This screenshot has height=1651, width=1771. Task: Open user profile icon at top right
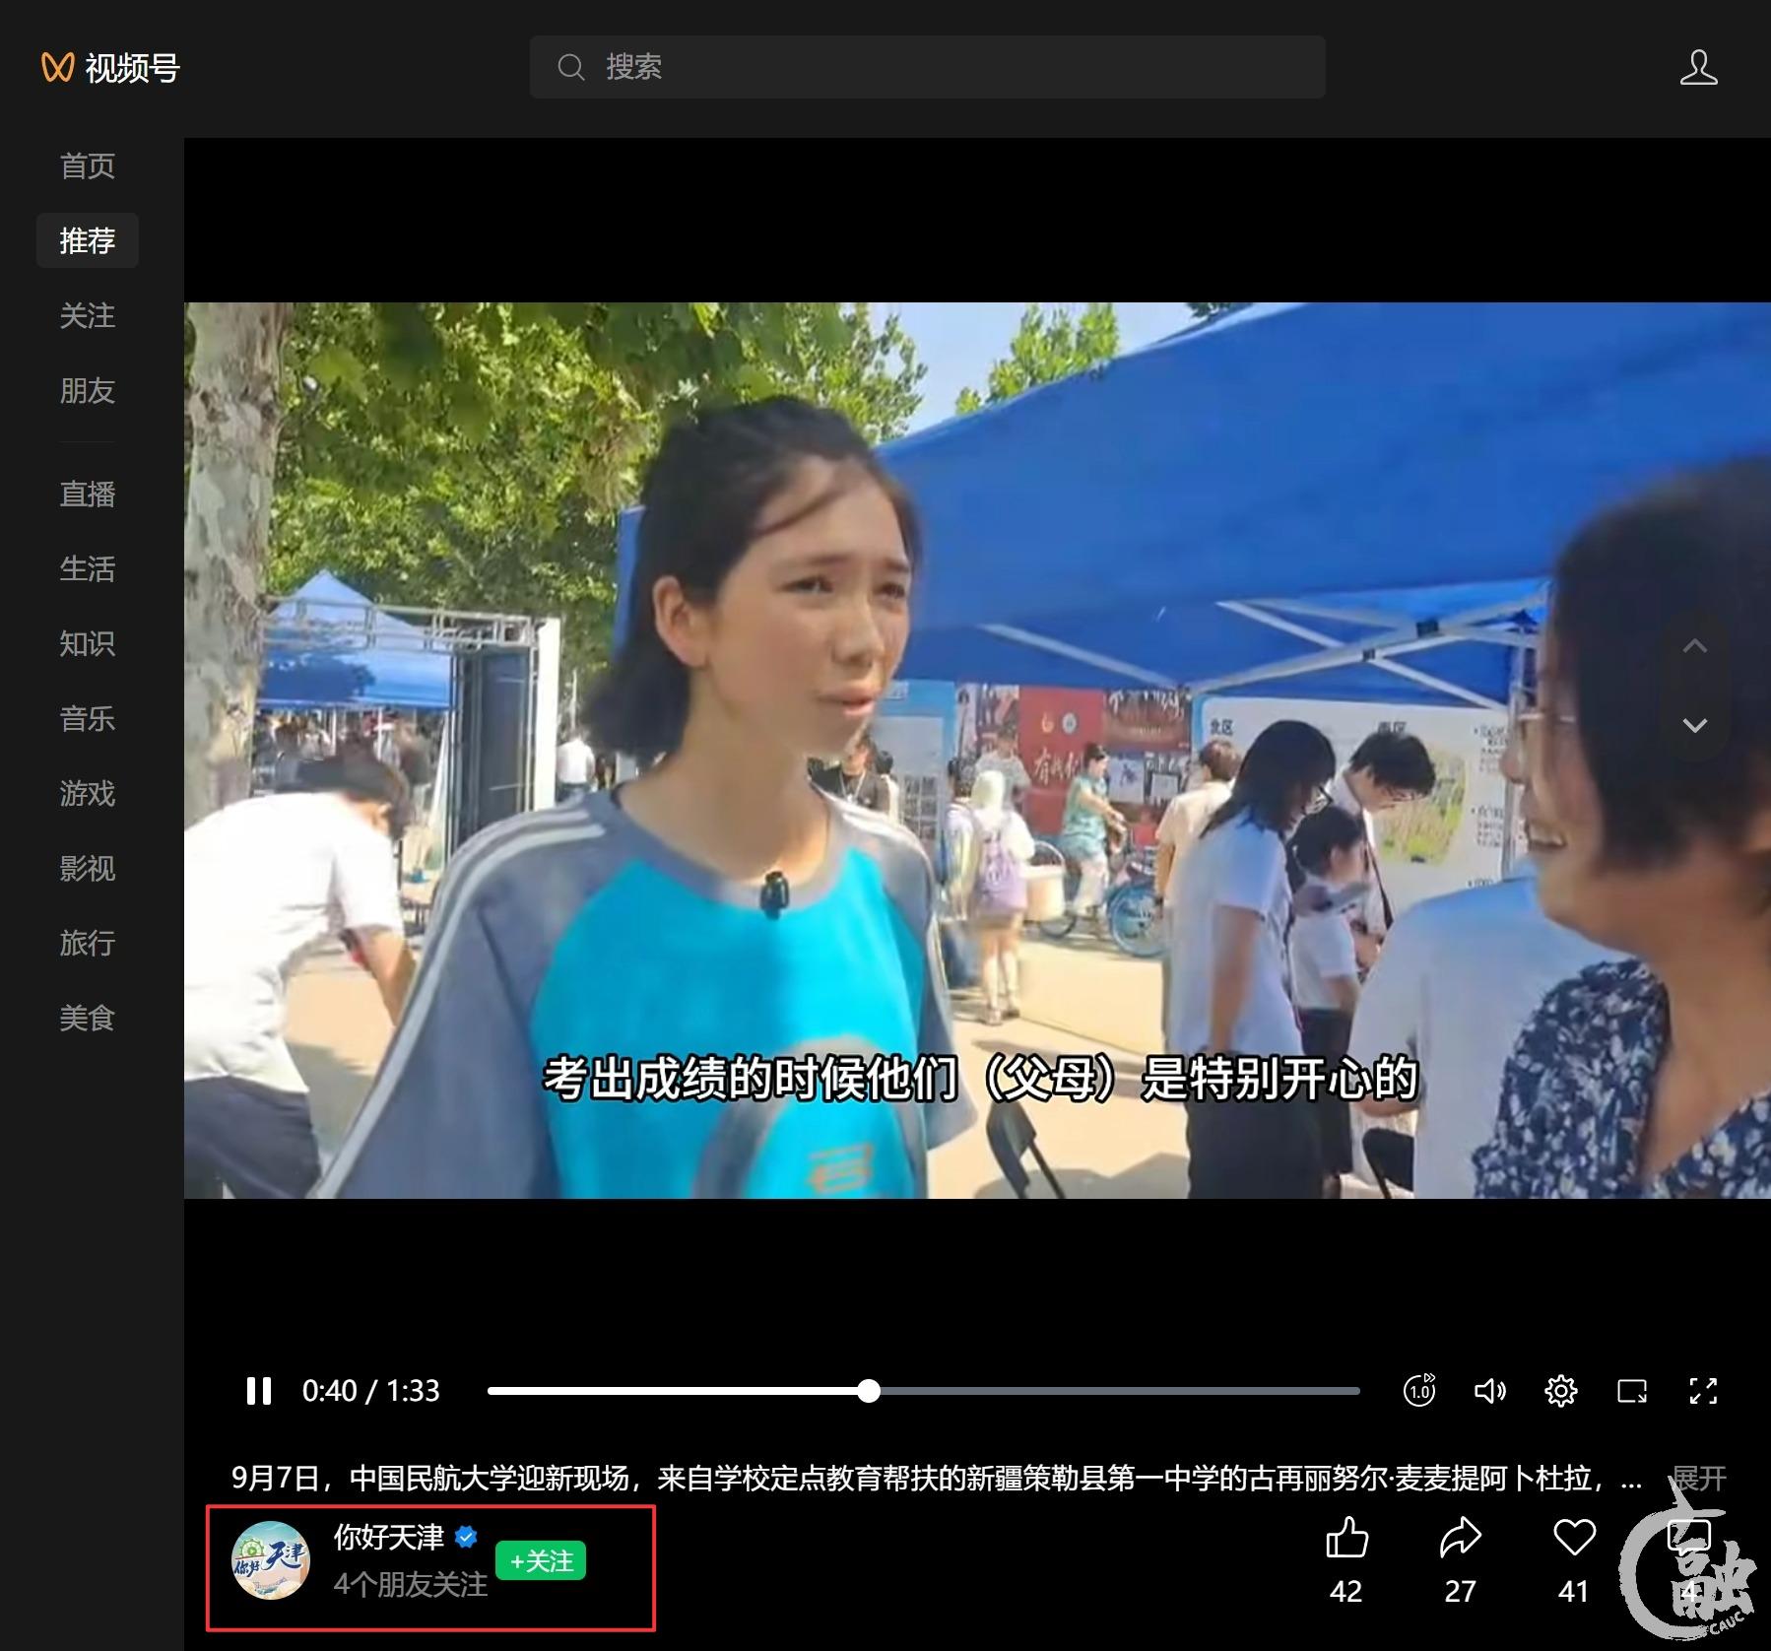pyautogui.click(x=1698, y=67)
